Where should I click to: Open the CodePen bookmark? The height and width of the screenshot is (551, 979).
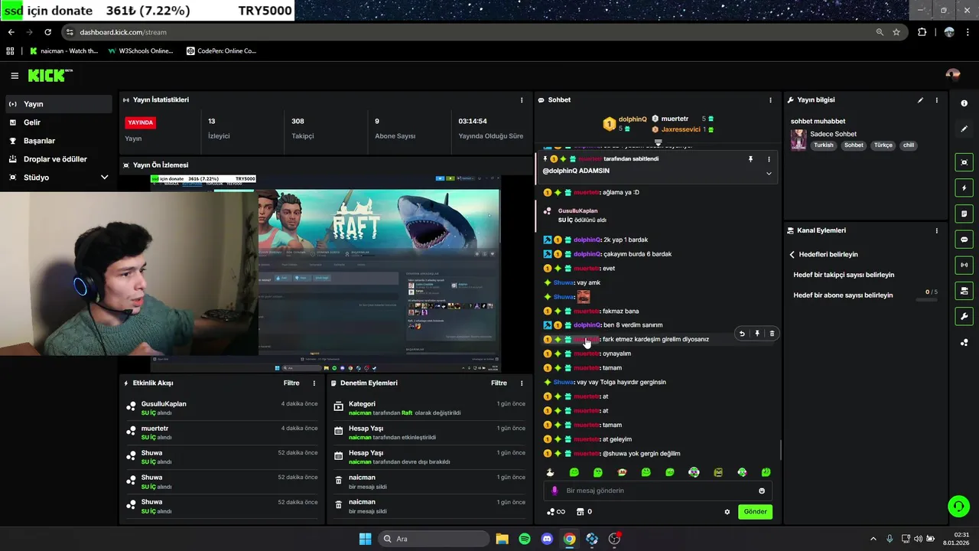point(221,51)
